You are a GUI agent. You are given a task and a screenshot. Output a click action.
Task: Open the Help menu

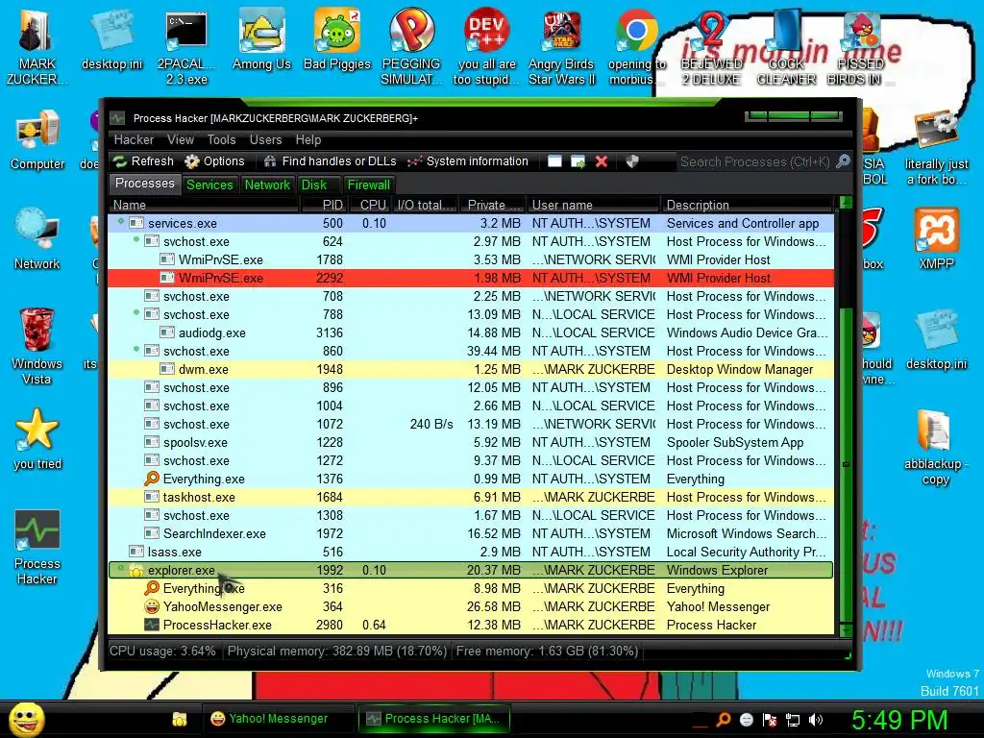click(x=308, y=140)
